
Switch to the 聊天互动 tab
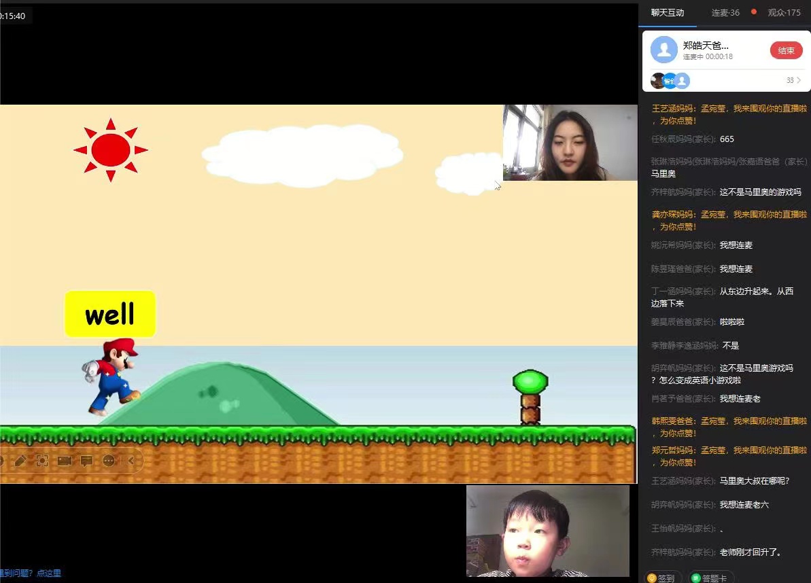click(667, 12)
